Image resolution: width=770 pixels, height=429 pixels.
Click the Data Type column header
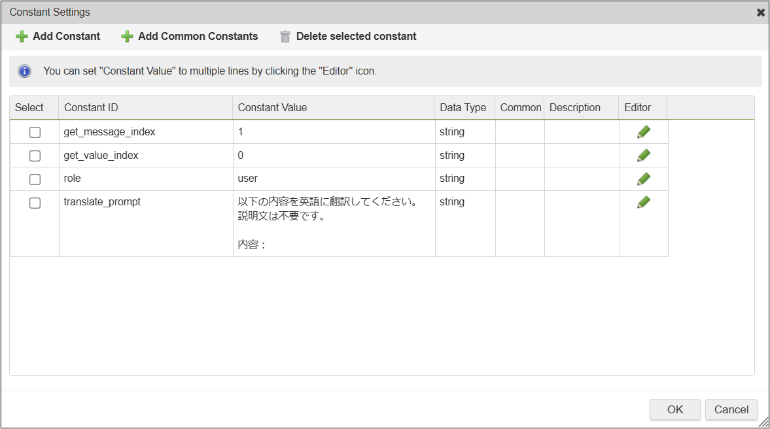click(463, 108)
